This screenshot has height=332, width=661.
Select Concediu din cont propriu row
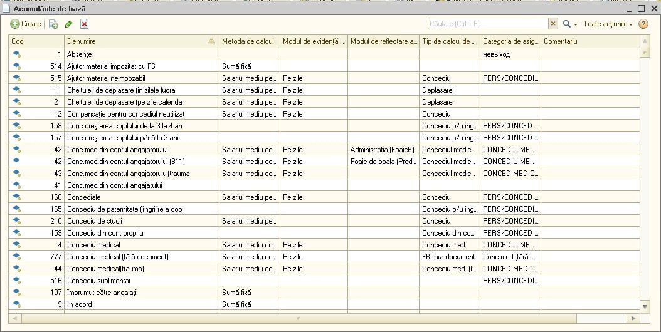coord(105,232)
